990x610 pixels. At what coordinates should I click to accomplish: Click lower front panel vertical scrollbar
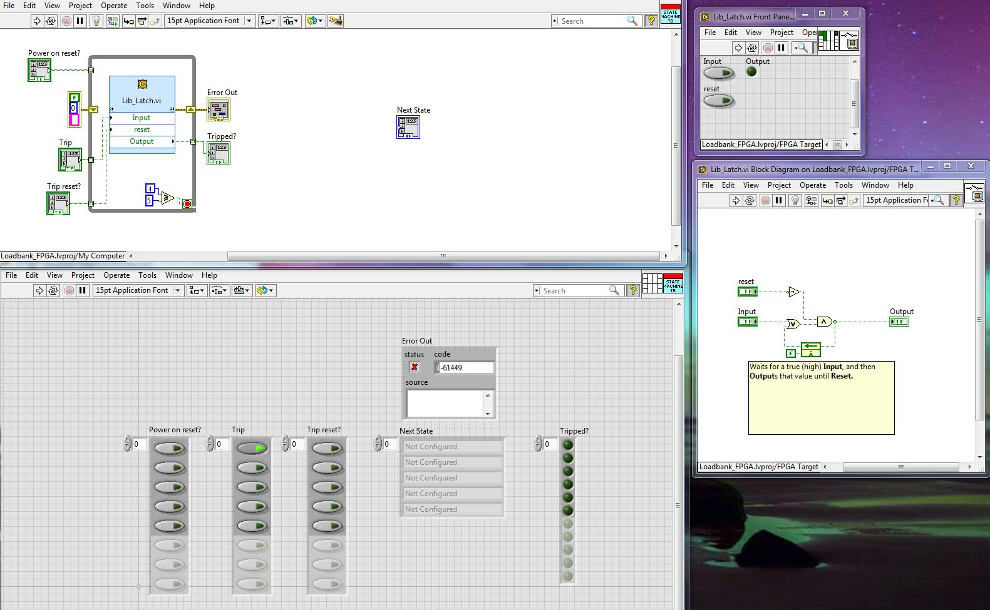coord(678,505)
